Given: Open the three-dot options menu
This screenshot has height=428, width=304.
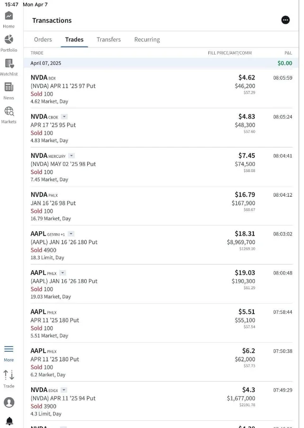Looking at the screenshot, I should coord(286,20).
